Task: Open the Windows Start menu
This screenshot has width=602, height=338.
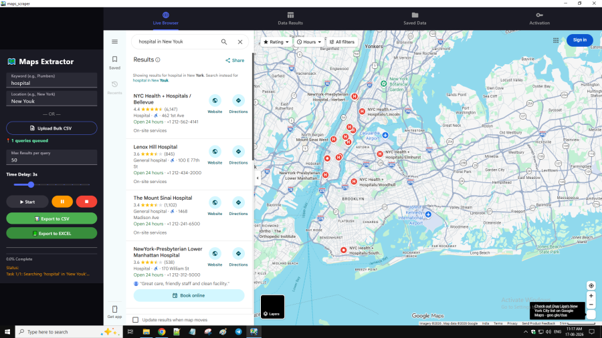Action: 7,332
